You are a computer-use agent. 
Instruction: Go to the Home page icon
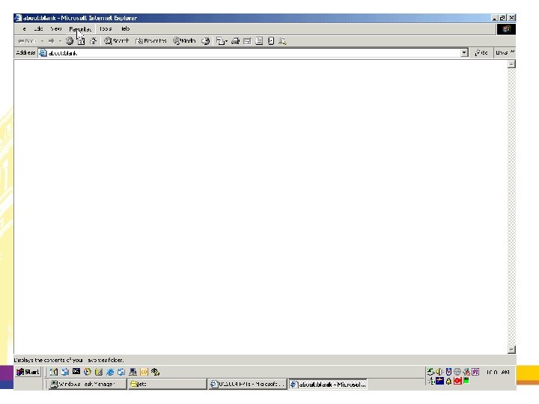click(93, 41)
